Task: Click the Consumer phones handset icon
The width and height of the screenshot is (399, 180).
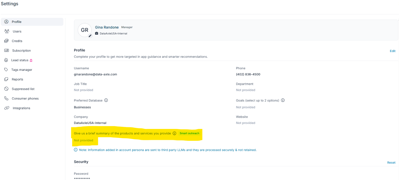Action: [6, 98]
